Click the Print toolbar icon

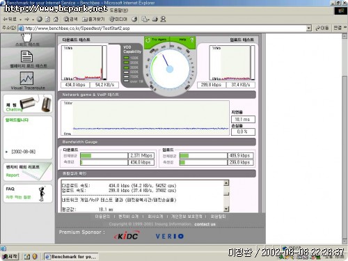155,19
